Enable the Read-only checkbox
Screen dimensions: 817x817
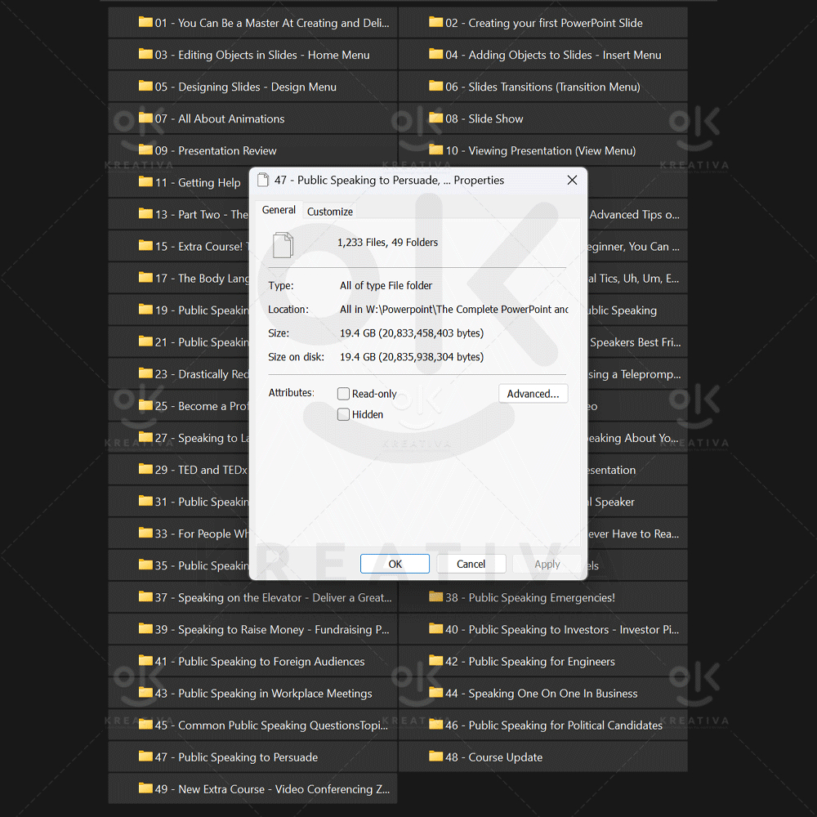coord(344,394)
